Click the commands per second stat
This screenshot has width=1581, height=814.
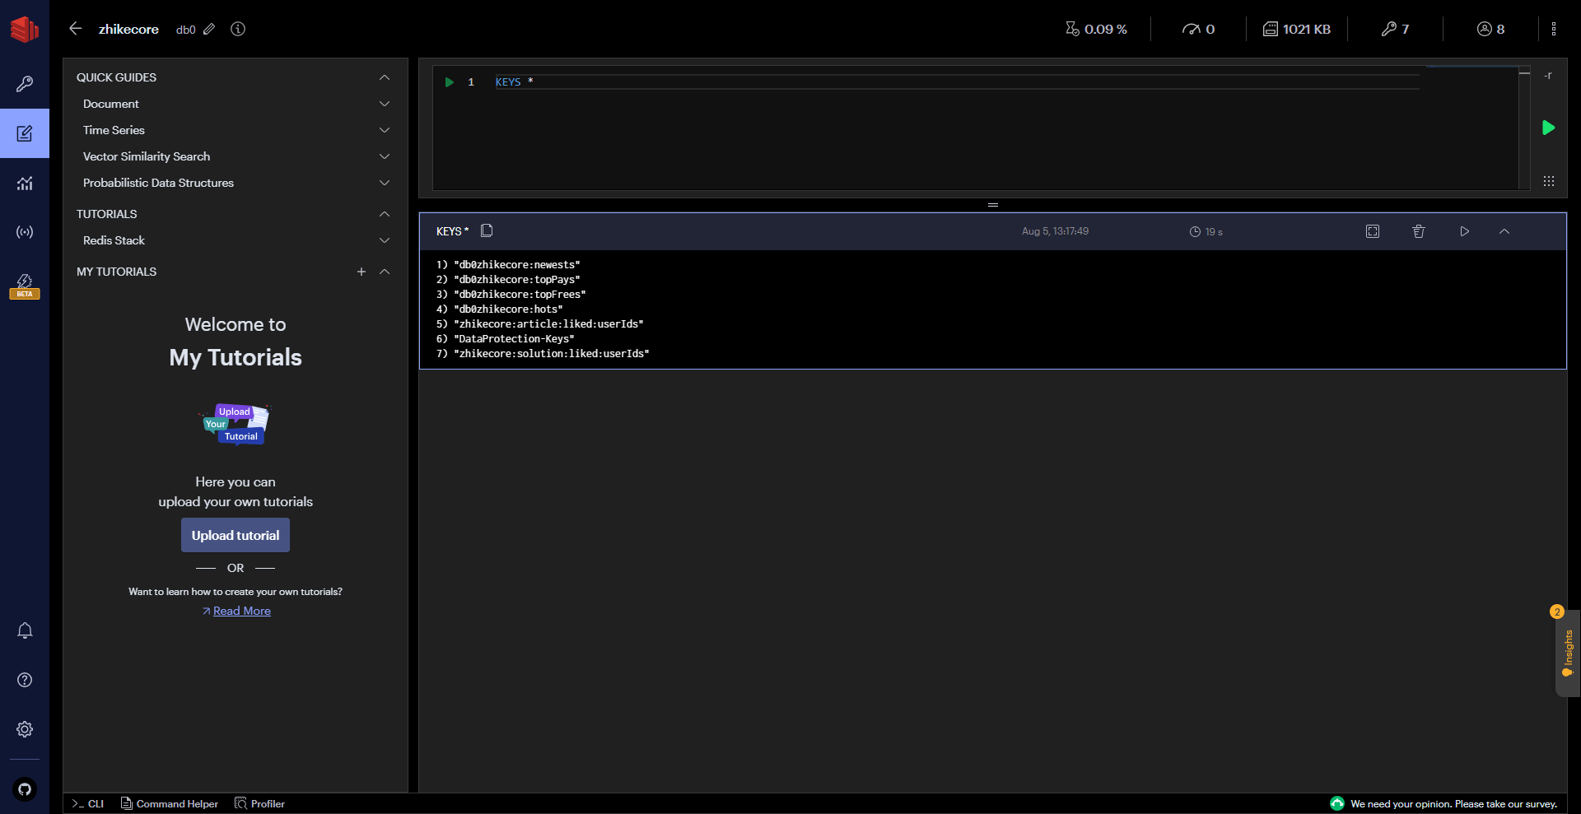tap(1198, 29)
